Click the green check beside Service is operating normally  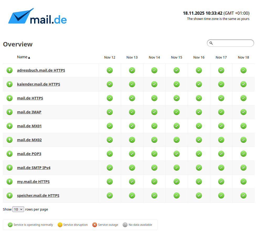pos(10,225)
